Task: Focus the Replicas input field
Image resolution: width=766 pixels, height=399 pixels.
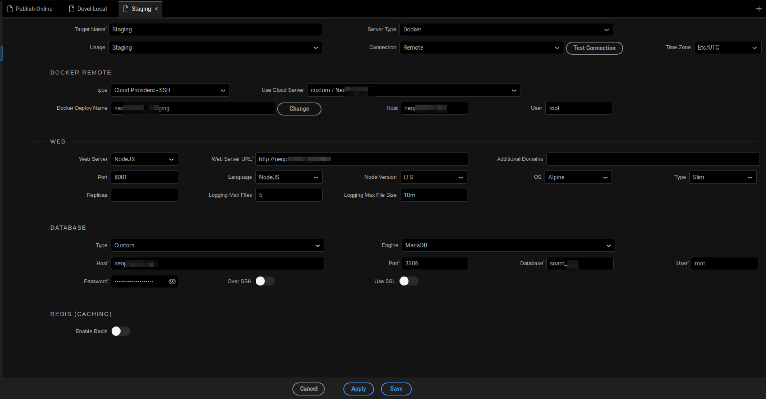Action: pyautogui.click(x=144, y=195)
